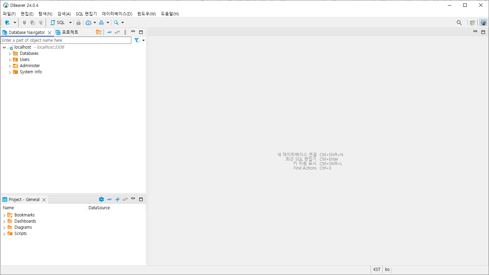The image size is (489, 275).
Task: Collapse the localhost connection node
Action: (x=4, y=47)
